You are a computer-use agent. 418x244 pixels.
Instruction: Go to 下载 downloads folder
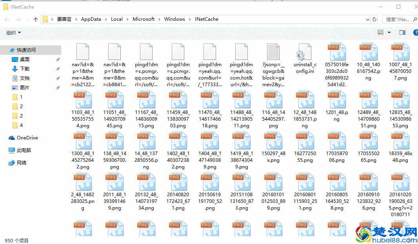point(24,69)
